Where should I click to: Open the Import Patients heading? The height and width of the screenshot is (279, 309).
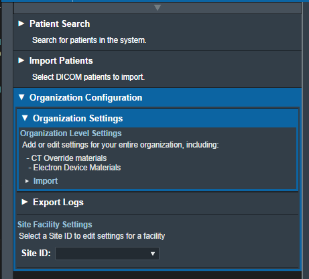tap(61, 60)
